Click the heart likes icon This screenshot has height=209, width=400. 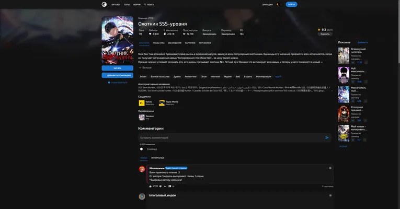tap(150, 34)
